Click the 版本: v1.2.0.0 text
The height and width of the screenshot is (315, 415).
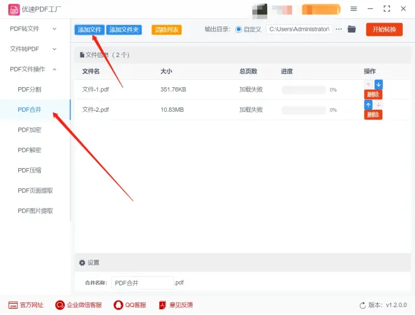coord(387,305)
